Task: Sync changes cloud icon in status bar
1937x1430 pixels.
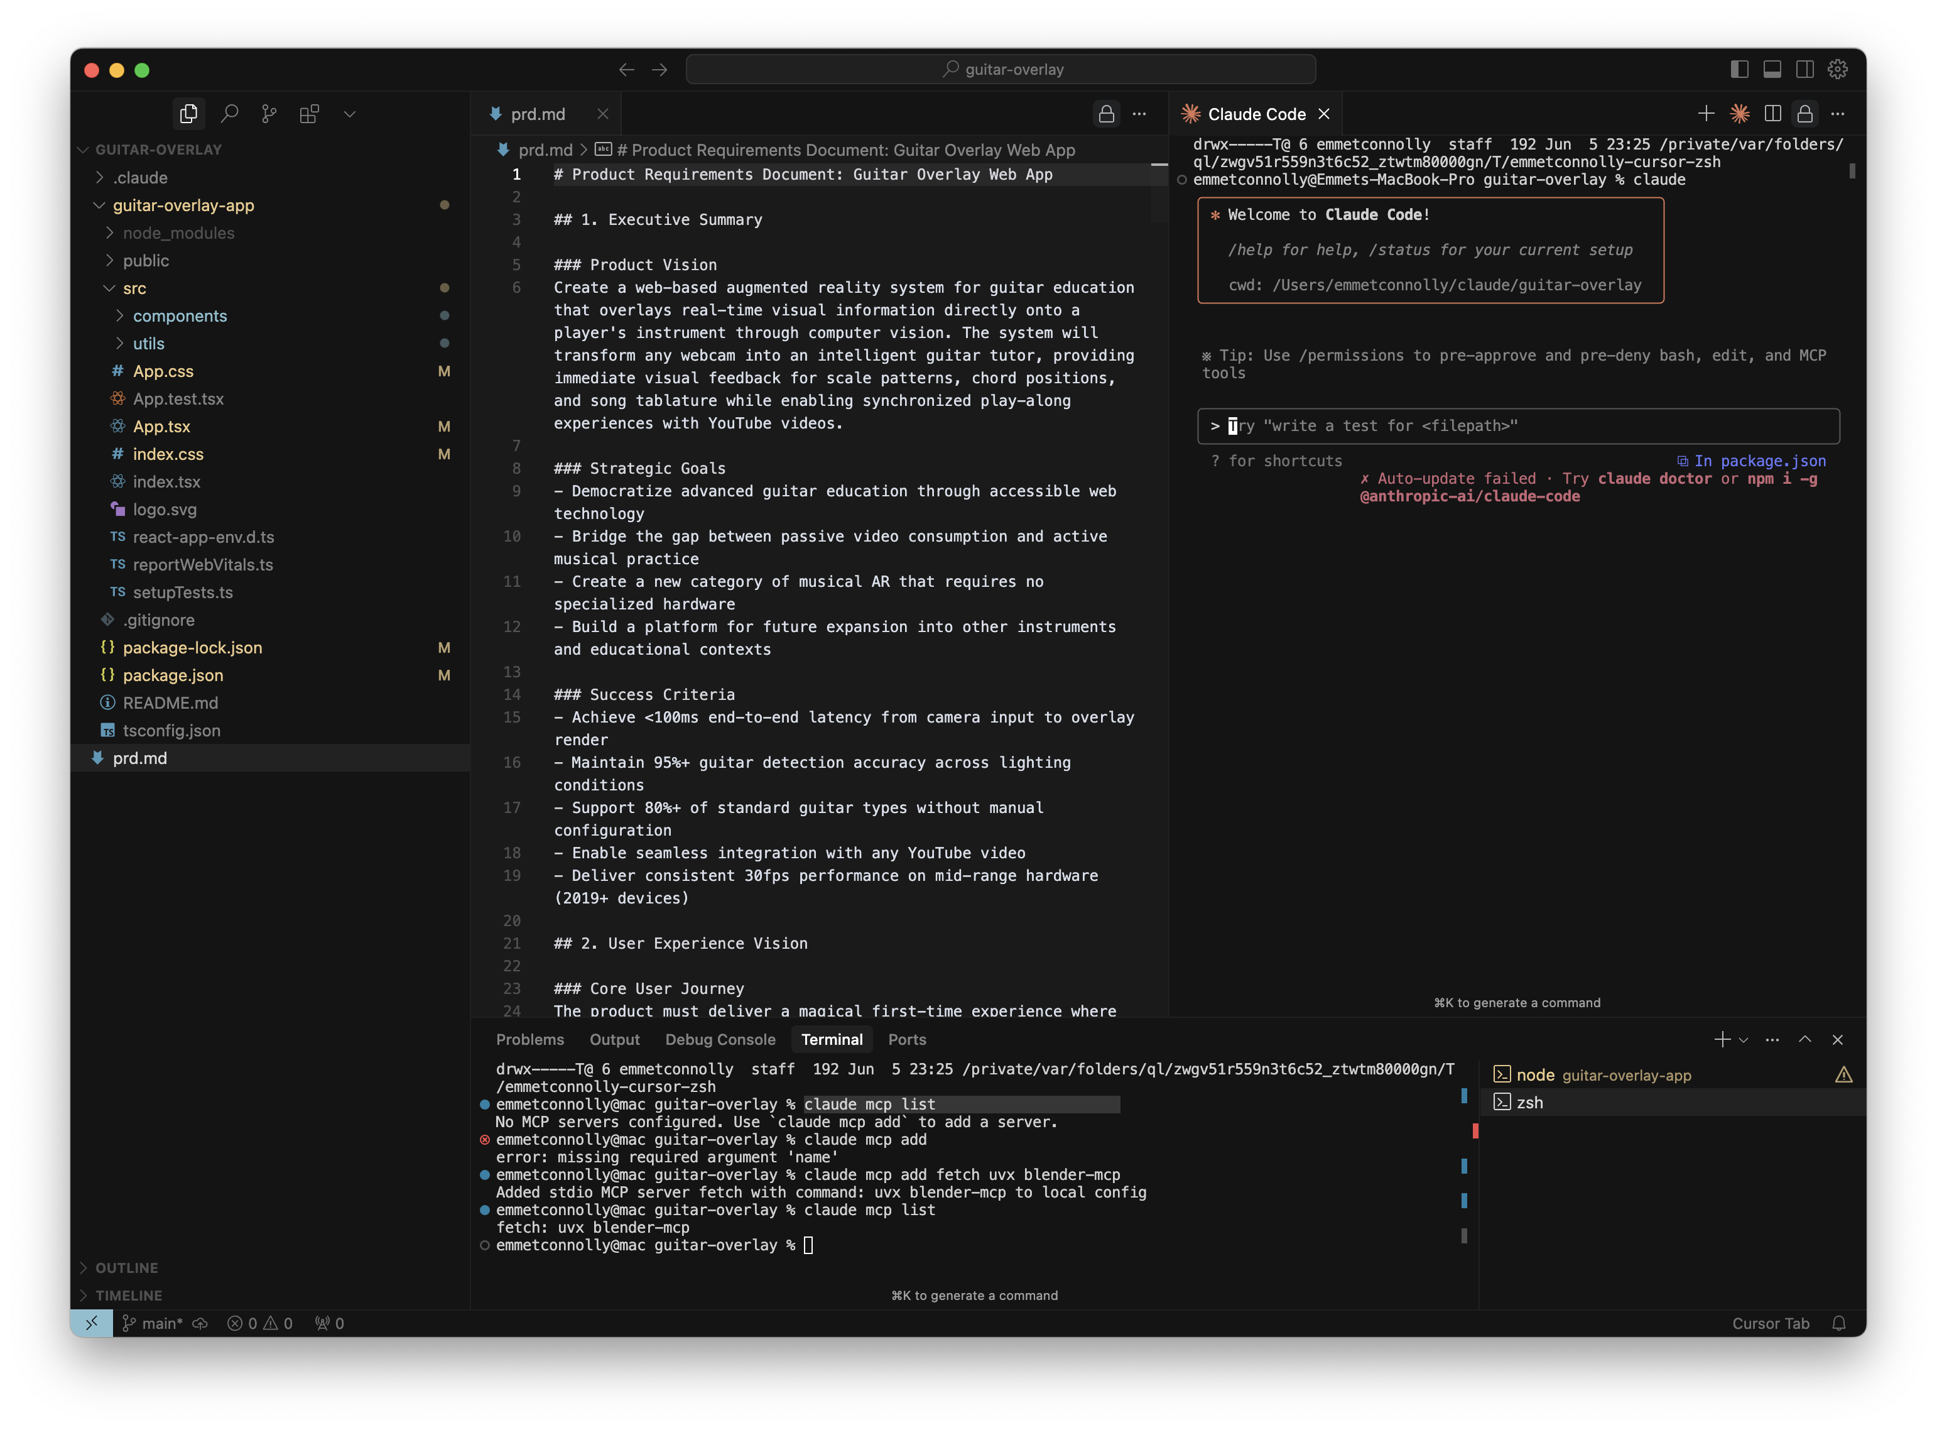Action: point(200,1323)
